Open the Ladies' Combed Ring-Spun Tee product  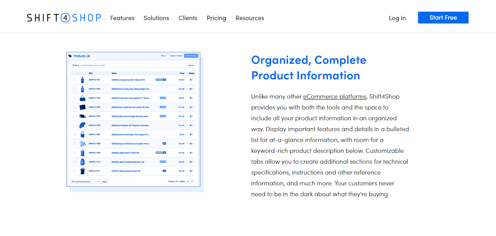(128, 162)
